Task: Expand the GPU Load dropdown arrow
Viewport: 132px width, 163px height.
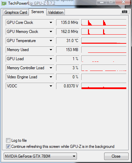Action: point(51,59)
